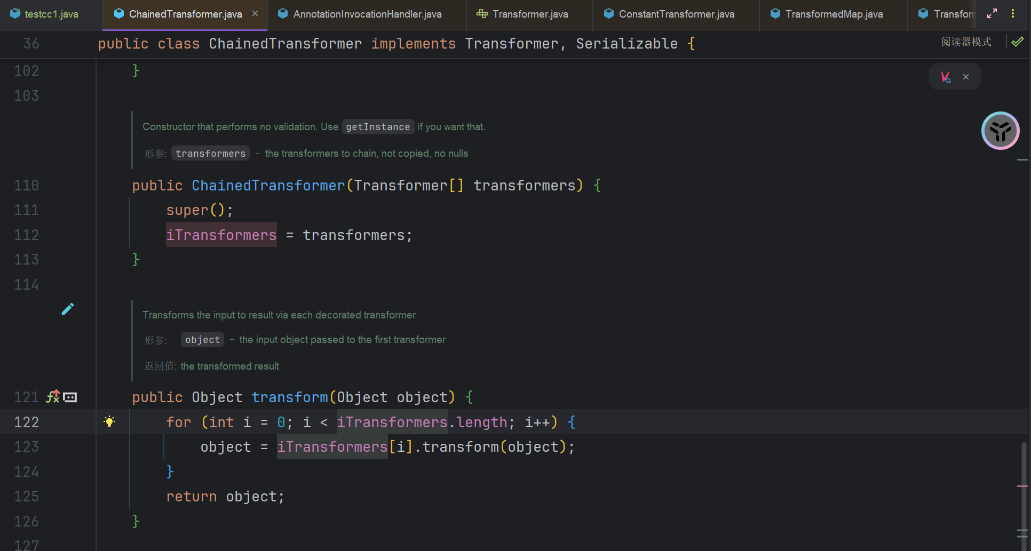
Task: Select the ConstantTransformer.java tab
Action: pos(676,14)
